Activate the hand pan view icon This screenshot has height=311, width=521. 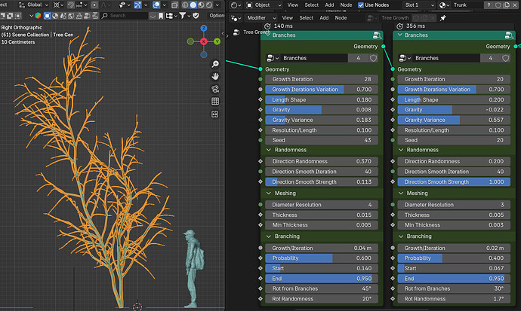click(215, 76)
